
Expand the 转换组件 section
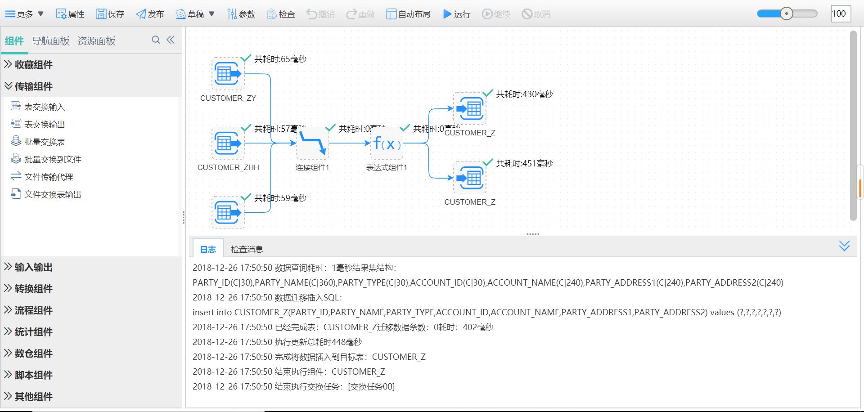point(33,289)
